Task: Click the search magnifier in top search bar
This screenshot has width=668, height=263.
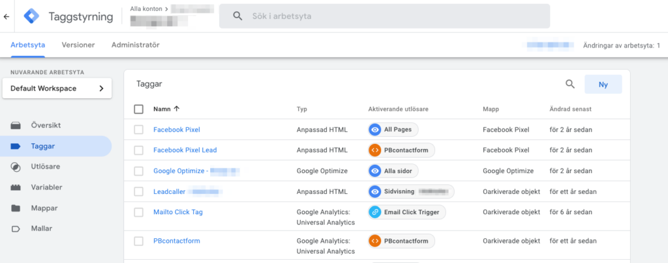Action: pyautogui.click(x=237, y=16)
